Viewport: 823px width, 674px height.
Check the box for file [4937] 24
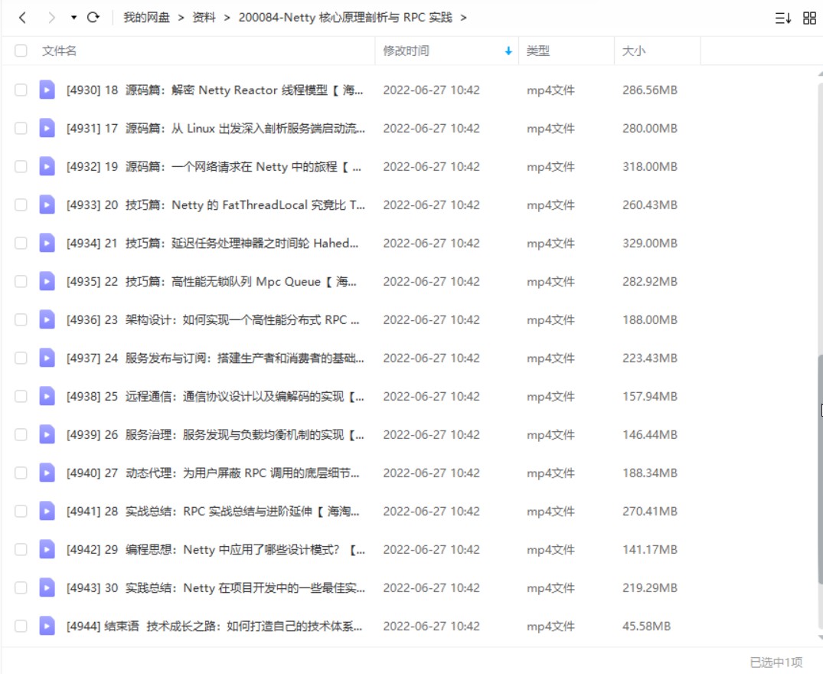click(21, 358)
